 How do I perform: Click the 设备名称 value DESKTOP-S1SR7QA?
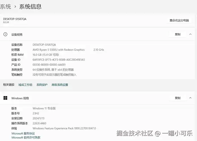44,45
